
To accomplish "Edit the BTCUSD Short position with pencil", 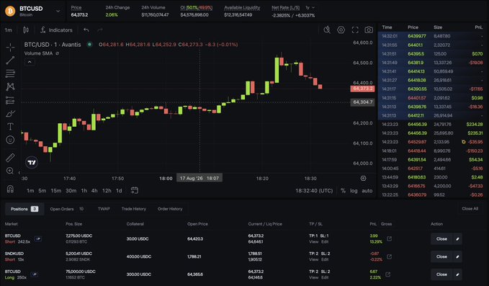I will [x=457, y=239].
